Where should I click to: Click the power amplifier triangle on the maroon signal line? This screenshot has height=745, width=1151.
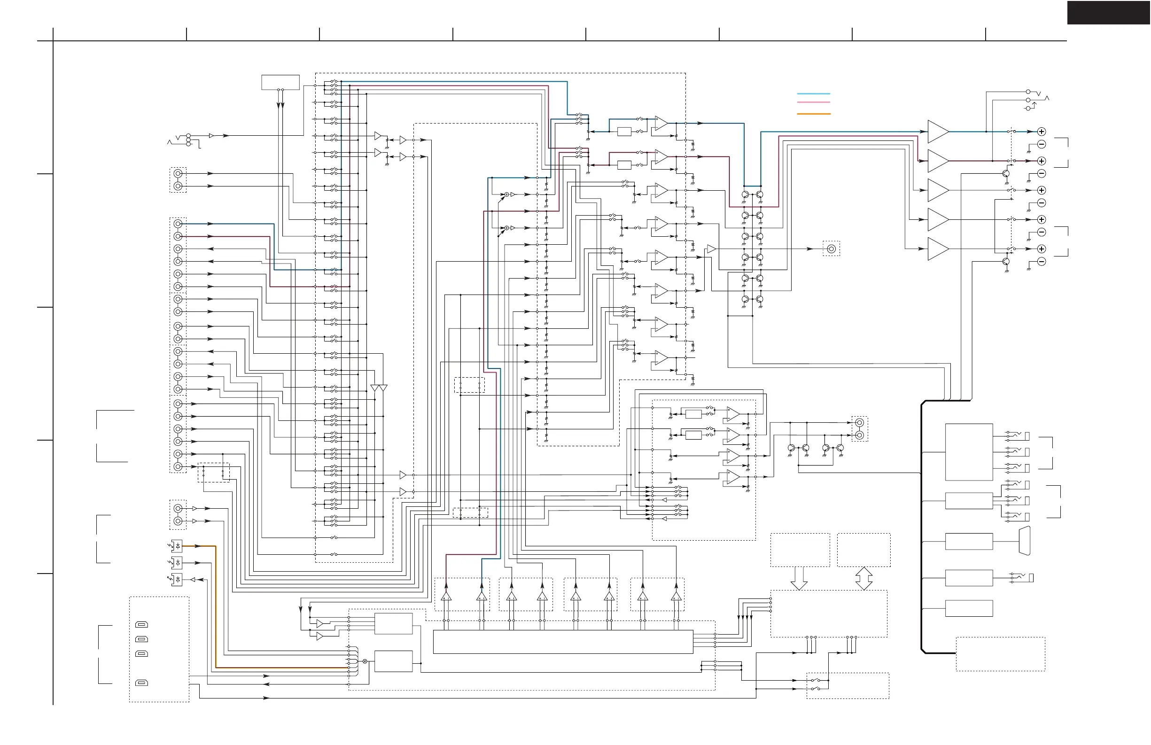point(938,161)
